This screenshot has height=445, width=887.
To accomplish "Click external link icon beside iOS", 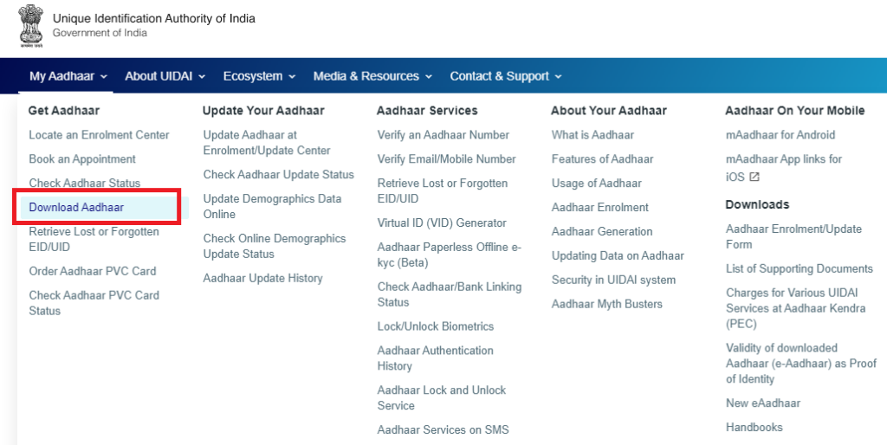I will pos(754,177).
